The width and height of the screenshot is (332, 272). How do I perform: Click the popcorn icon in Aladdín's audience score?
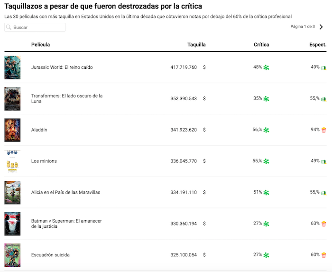pos(323,130)
